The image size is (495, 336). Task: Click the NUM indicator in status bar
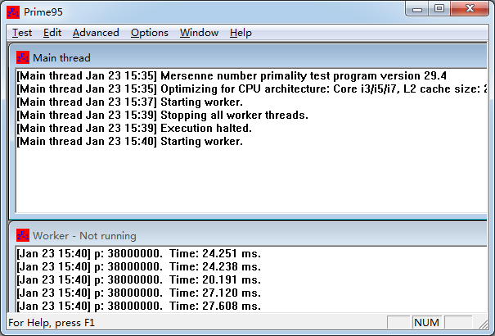pyautogui.click(x=426, y=323)
